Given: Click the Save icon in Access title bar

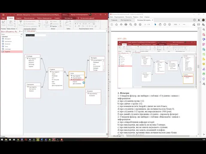Looking at the screenshot, I should click(x=3, y=15).
